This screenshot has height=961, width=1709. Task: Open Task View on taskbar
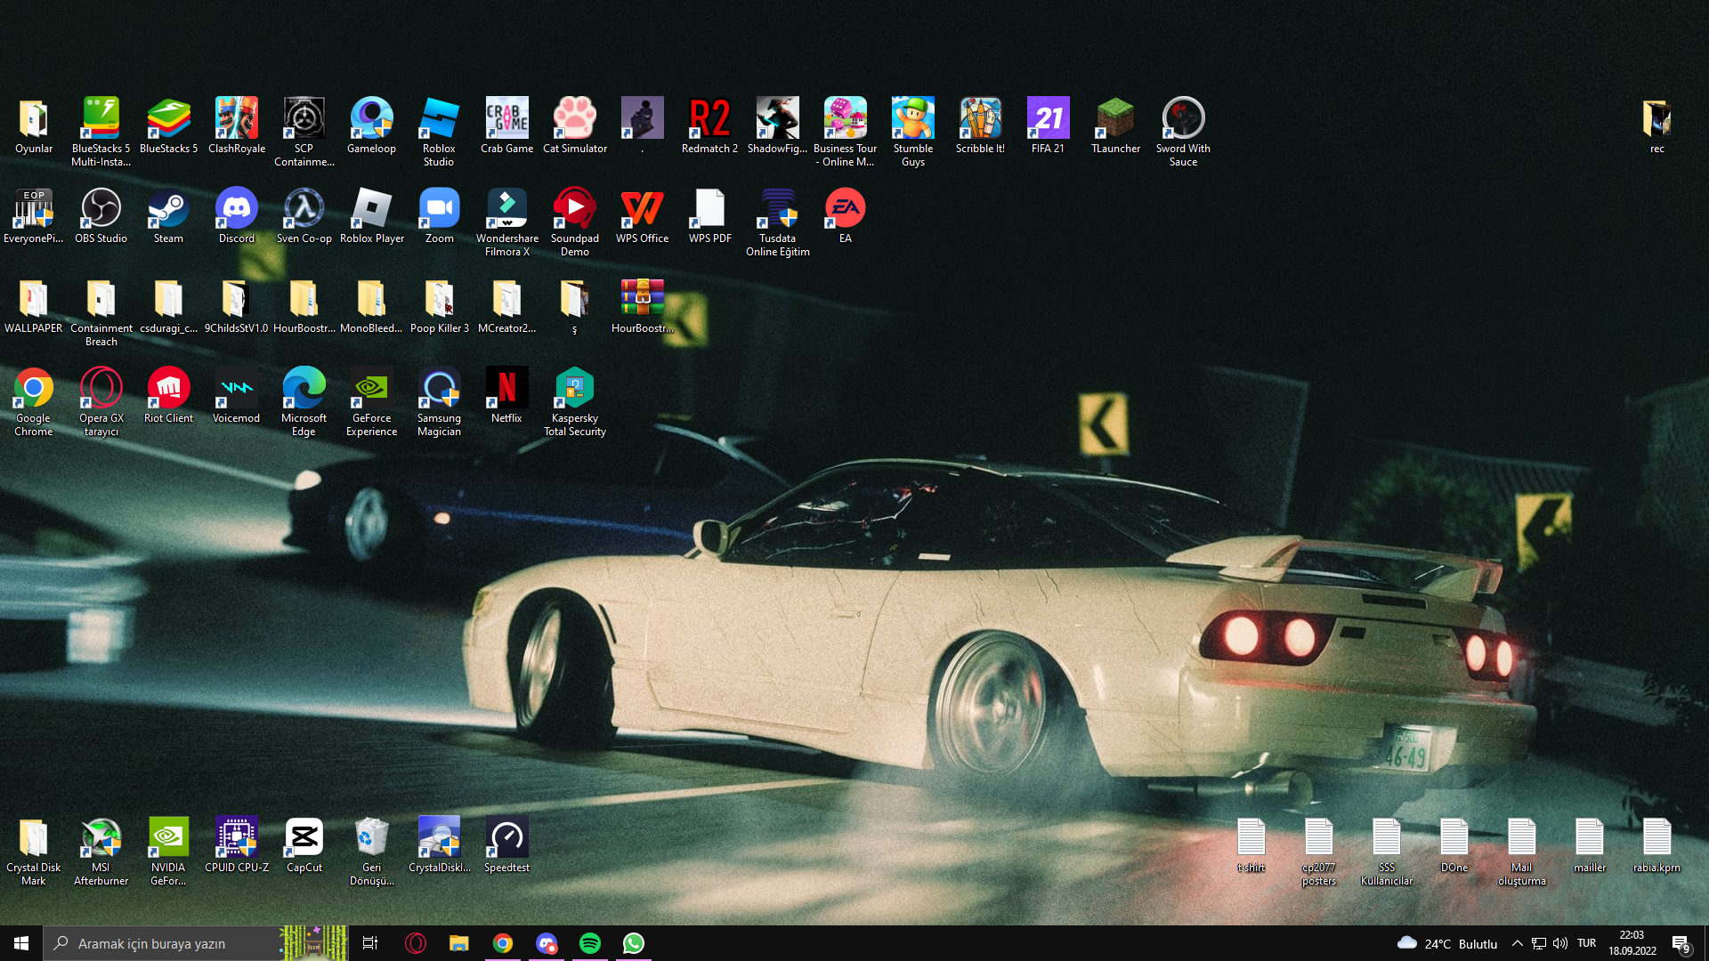[x=370, y=943]
